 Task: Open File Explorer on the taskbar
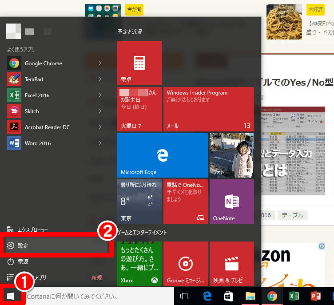(x=250, y=296)
